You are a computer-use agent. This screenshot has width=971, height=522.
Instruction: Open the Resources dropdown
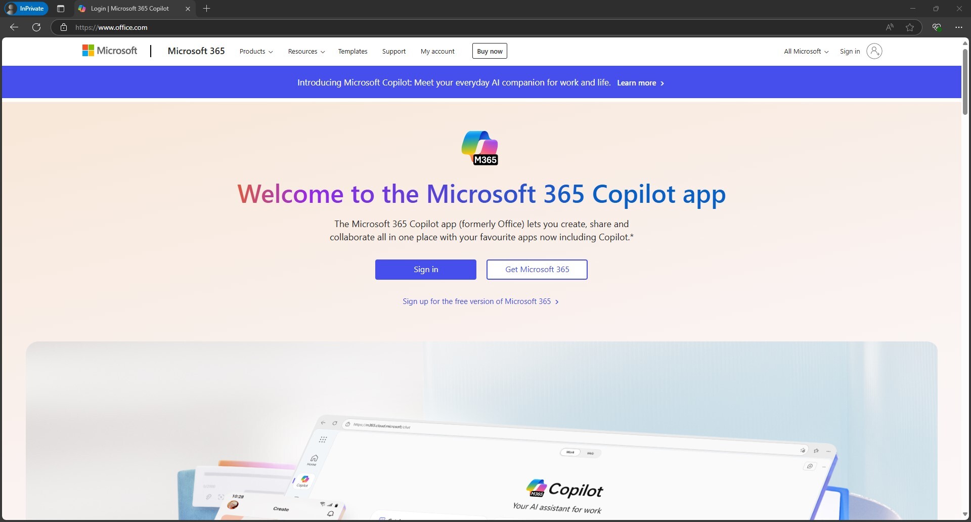(305, 51)
